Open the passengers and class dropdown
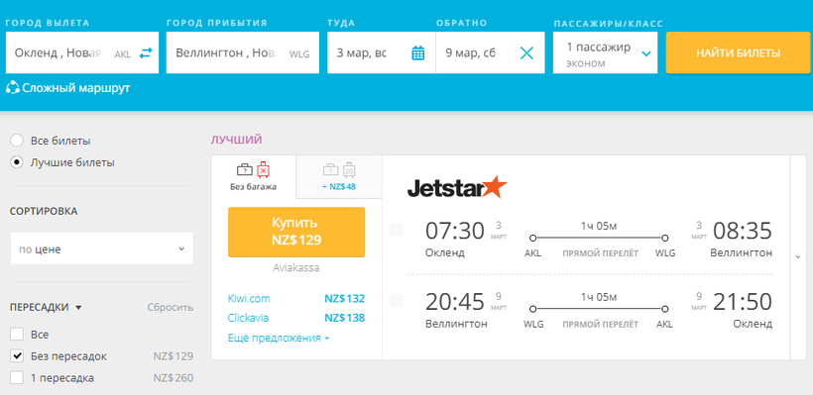The image size is (813, 395). [x=605, y=52]
